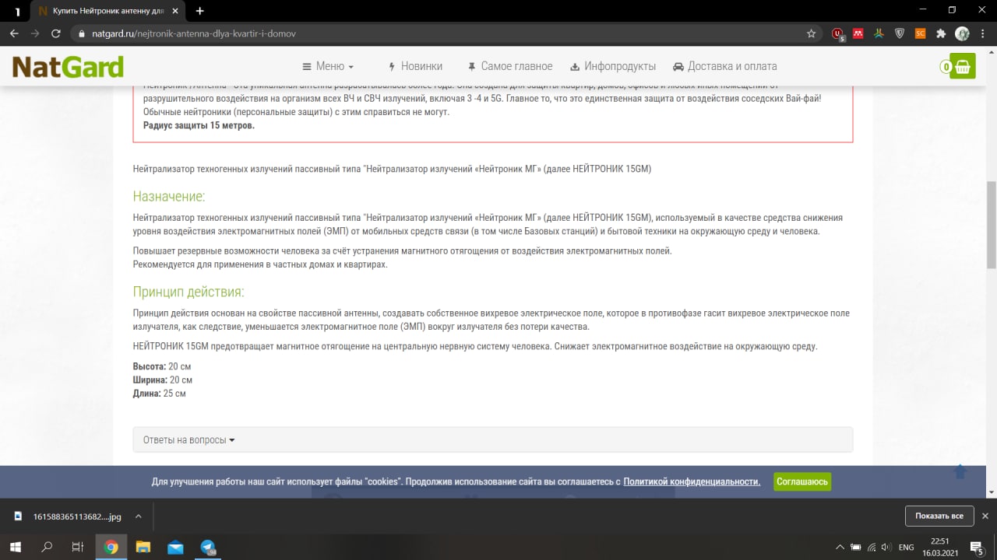Expand the Ответы на вопросы section
This screenshot has height=560, width=997.
click(x=492, y=439)
